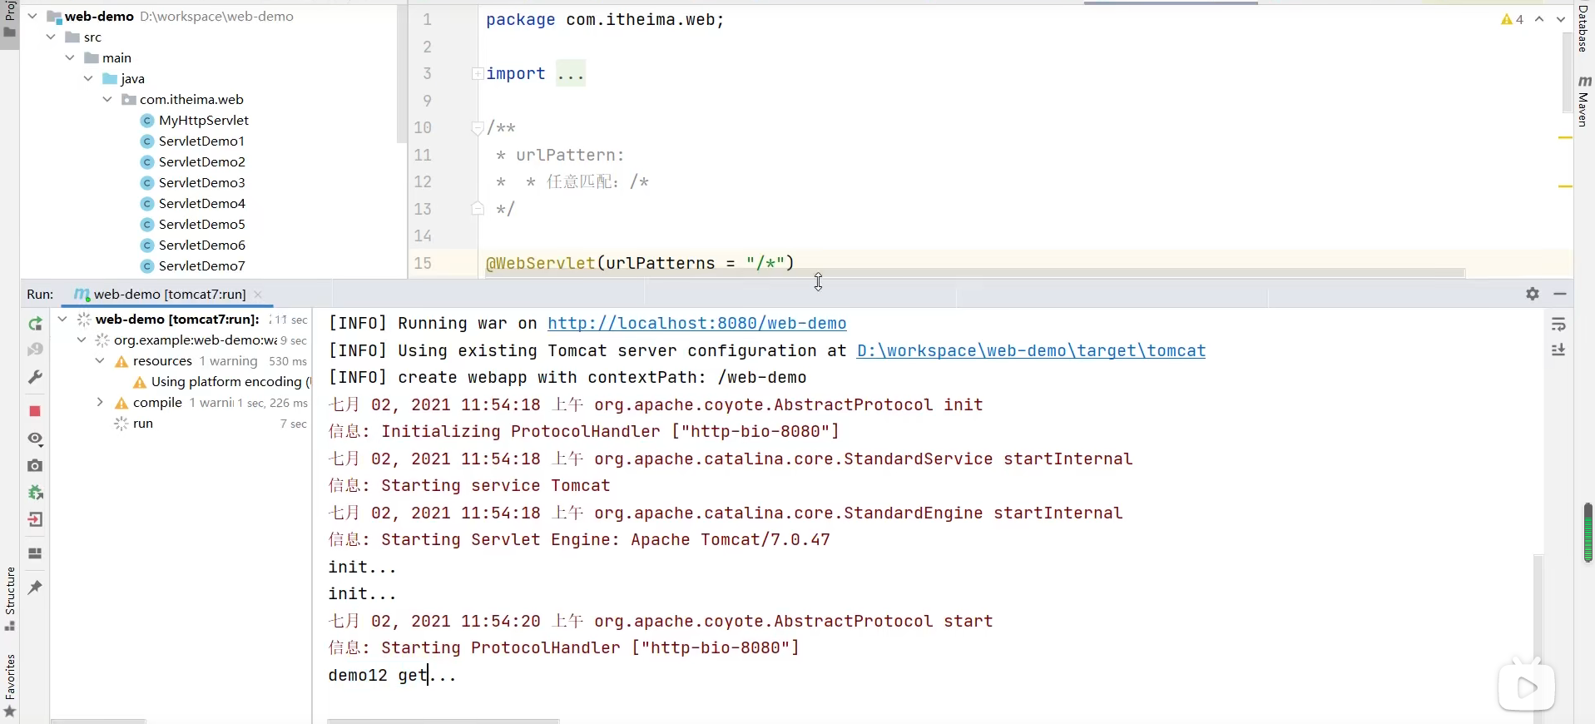This screenshot has height=724, width=1595.
Task: Expand the folded import statements
Action: 478,74
